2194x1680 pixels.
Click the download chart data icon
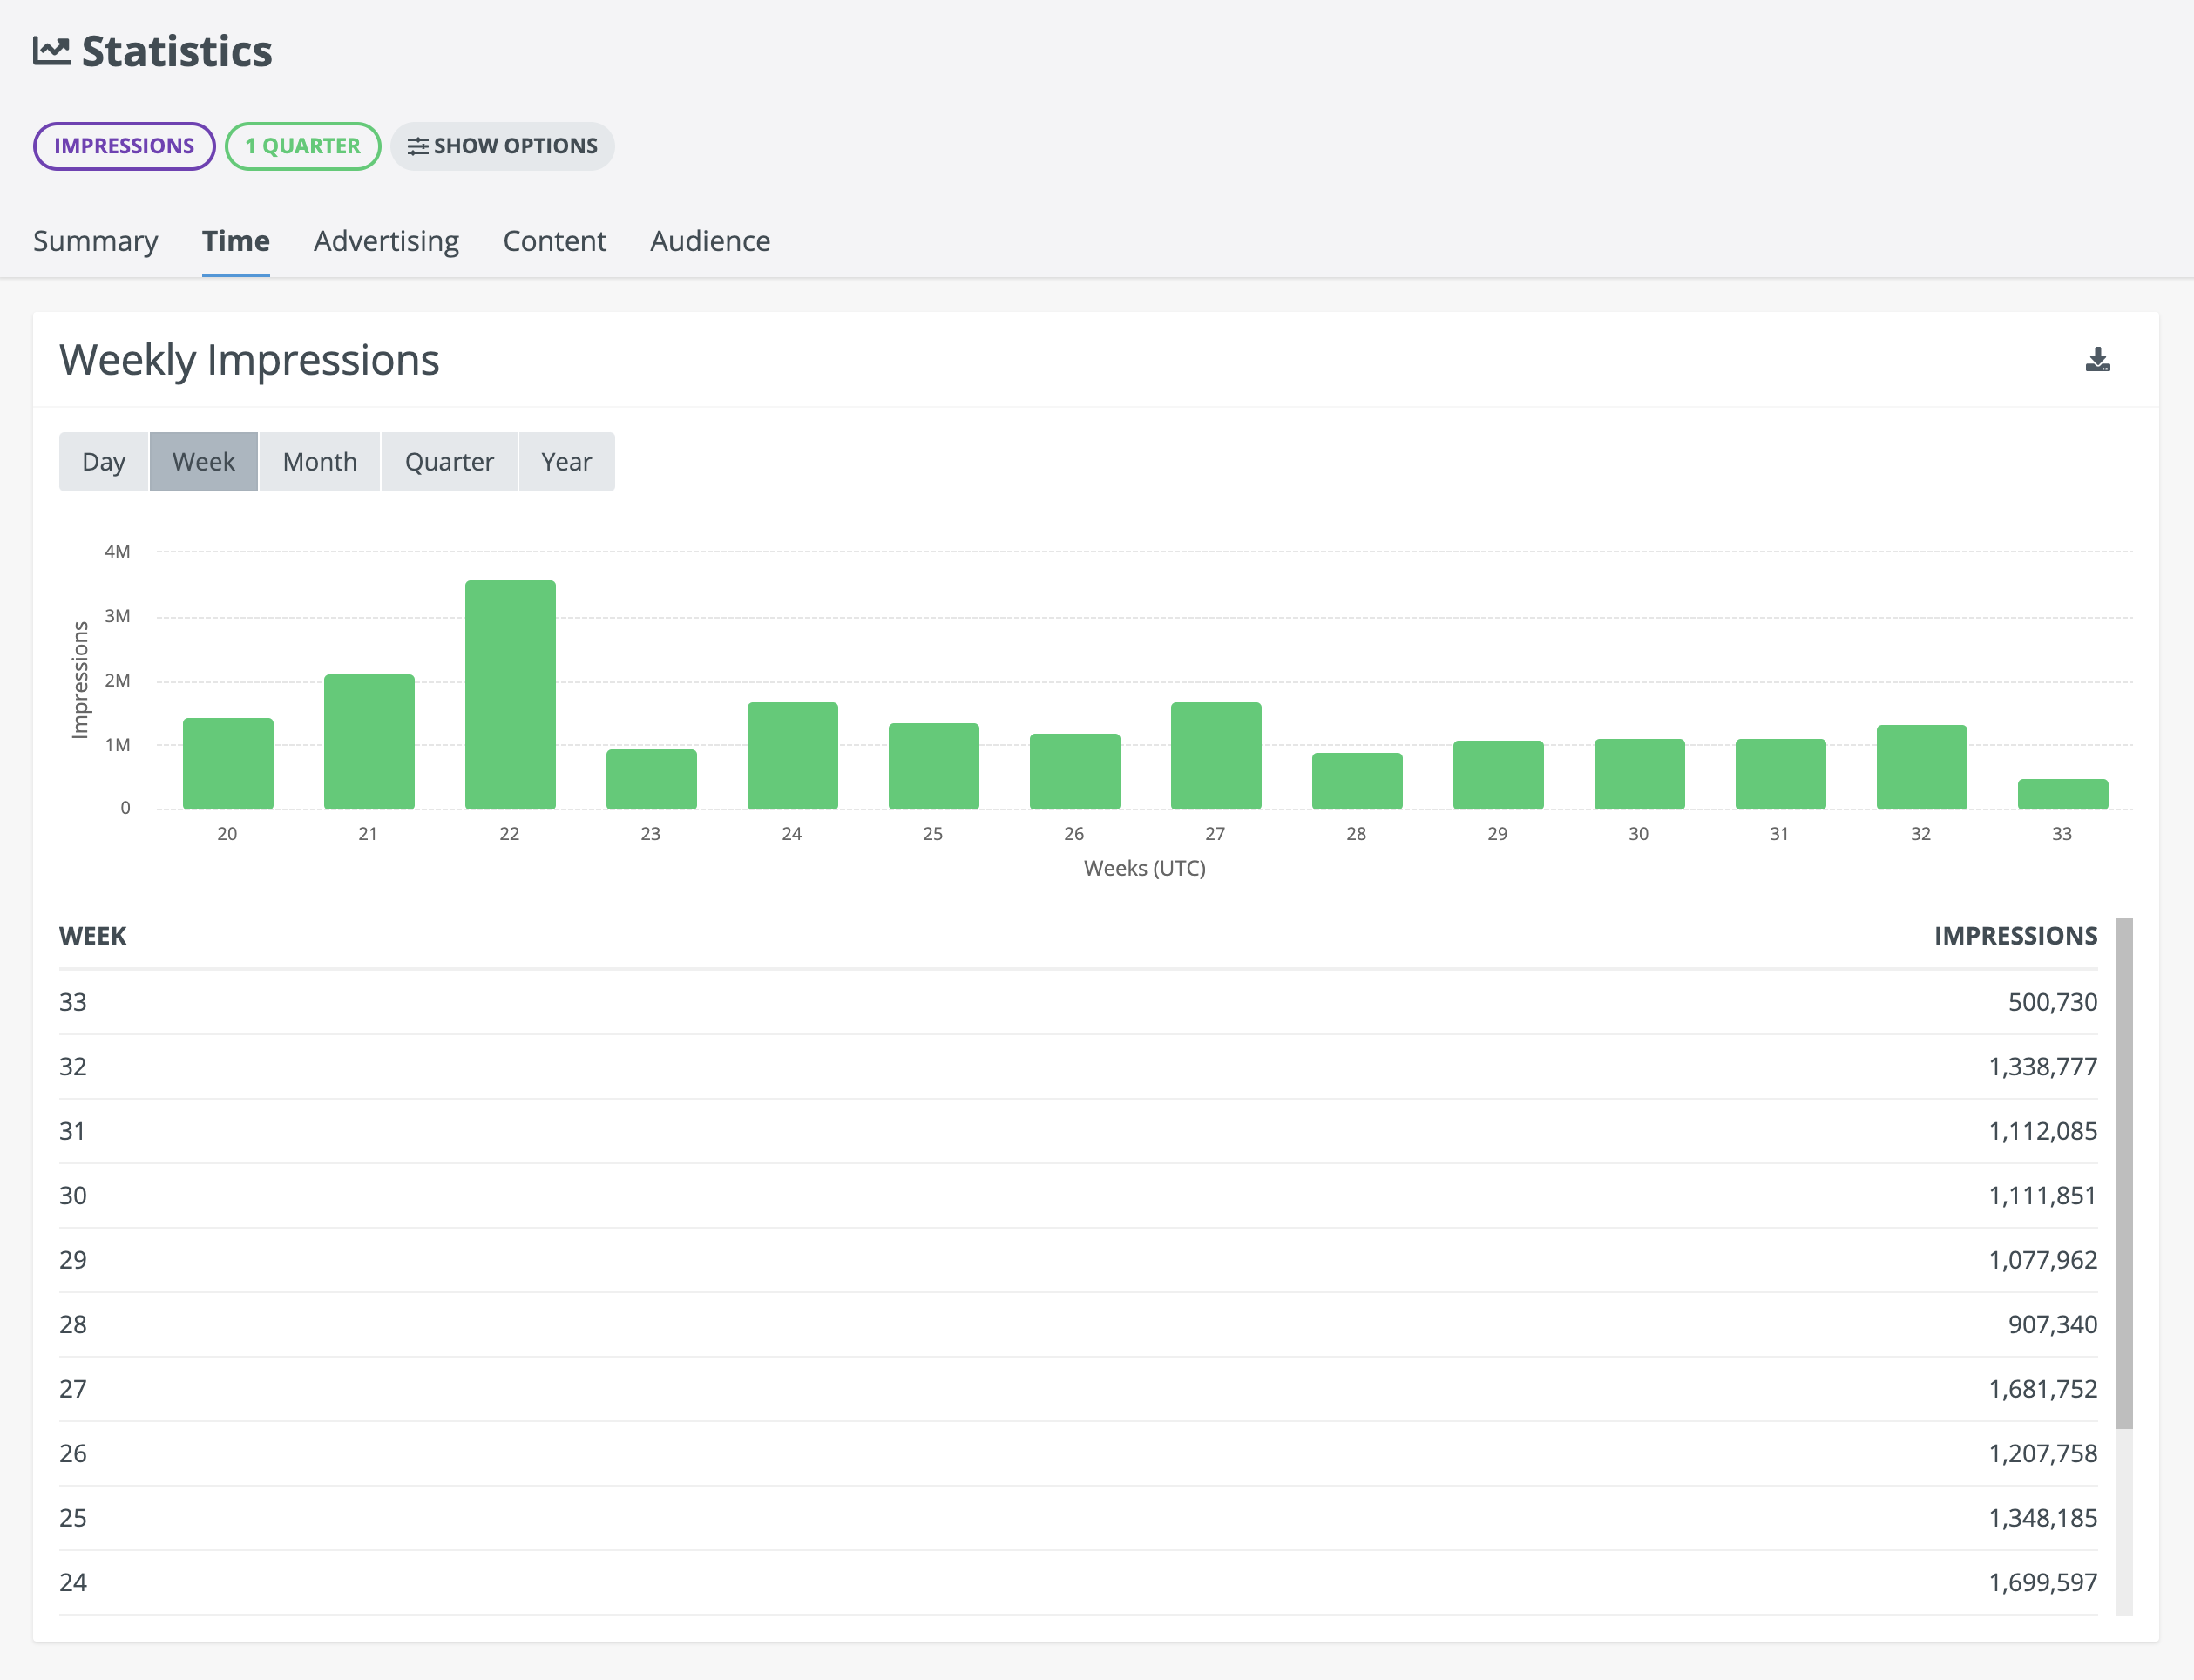point(2097,360)
